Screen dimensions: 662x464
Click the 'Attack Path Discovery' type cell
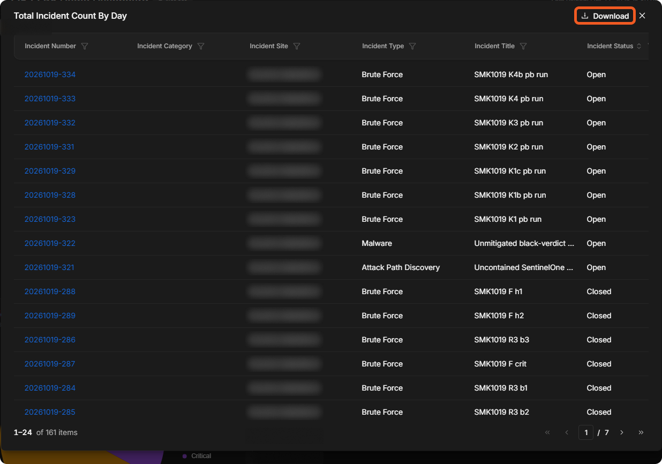coord(401,267)
